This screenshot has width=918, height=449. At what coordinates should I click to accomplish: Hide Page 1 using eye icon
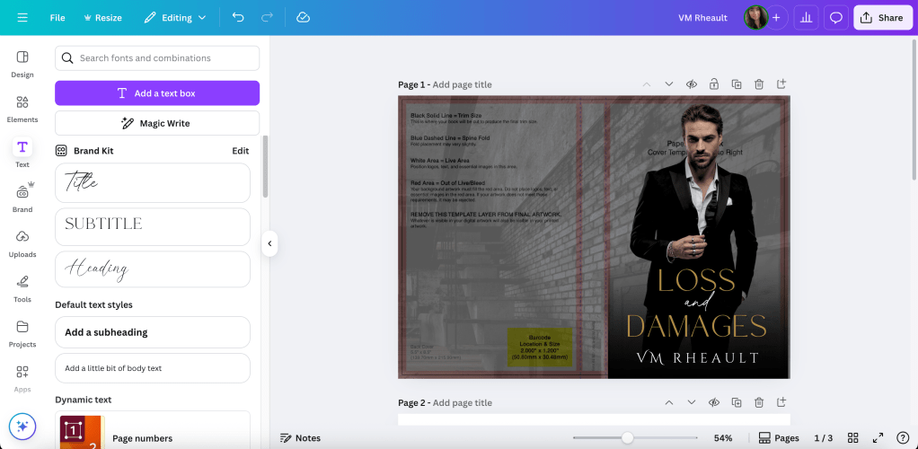pyautogui.click(x=692, y=84)
